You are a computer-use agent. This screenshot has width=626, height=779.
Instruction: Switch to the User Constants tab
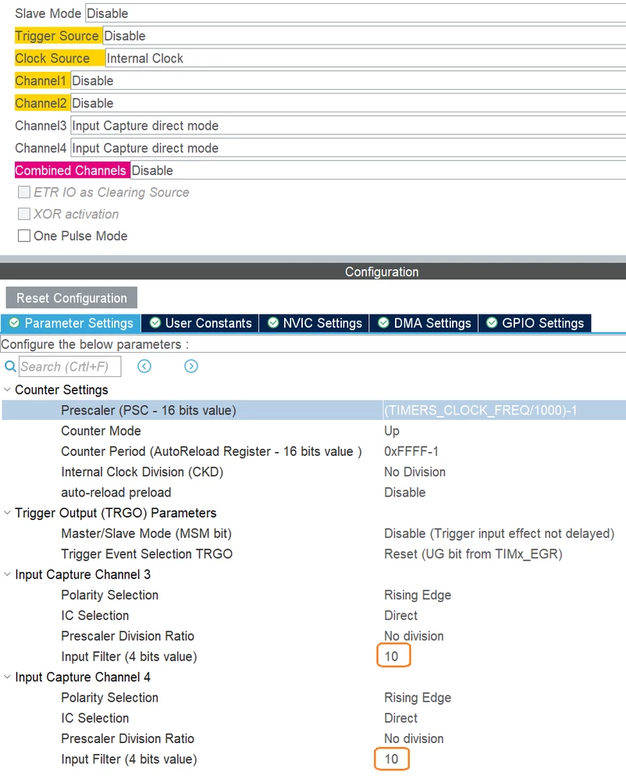click(x=201, y=323)
